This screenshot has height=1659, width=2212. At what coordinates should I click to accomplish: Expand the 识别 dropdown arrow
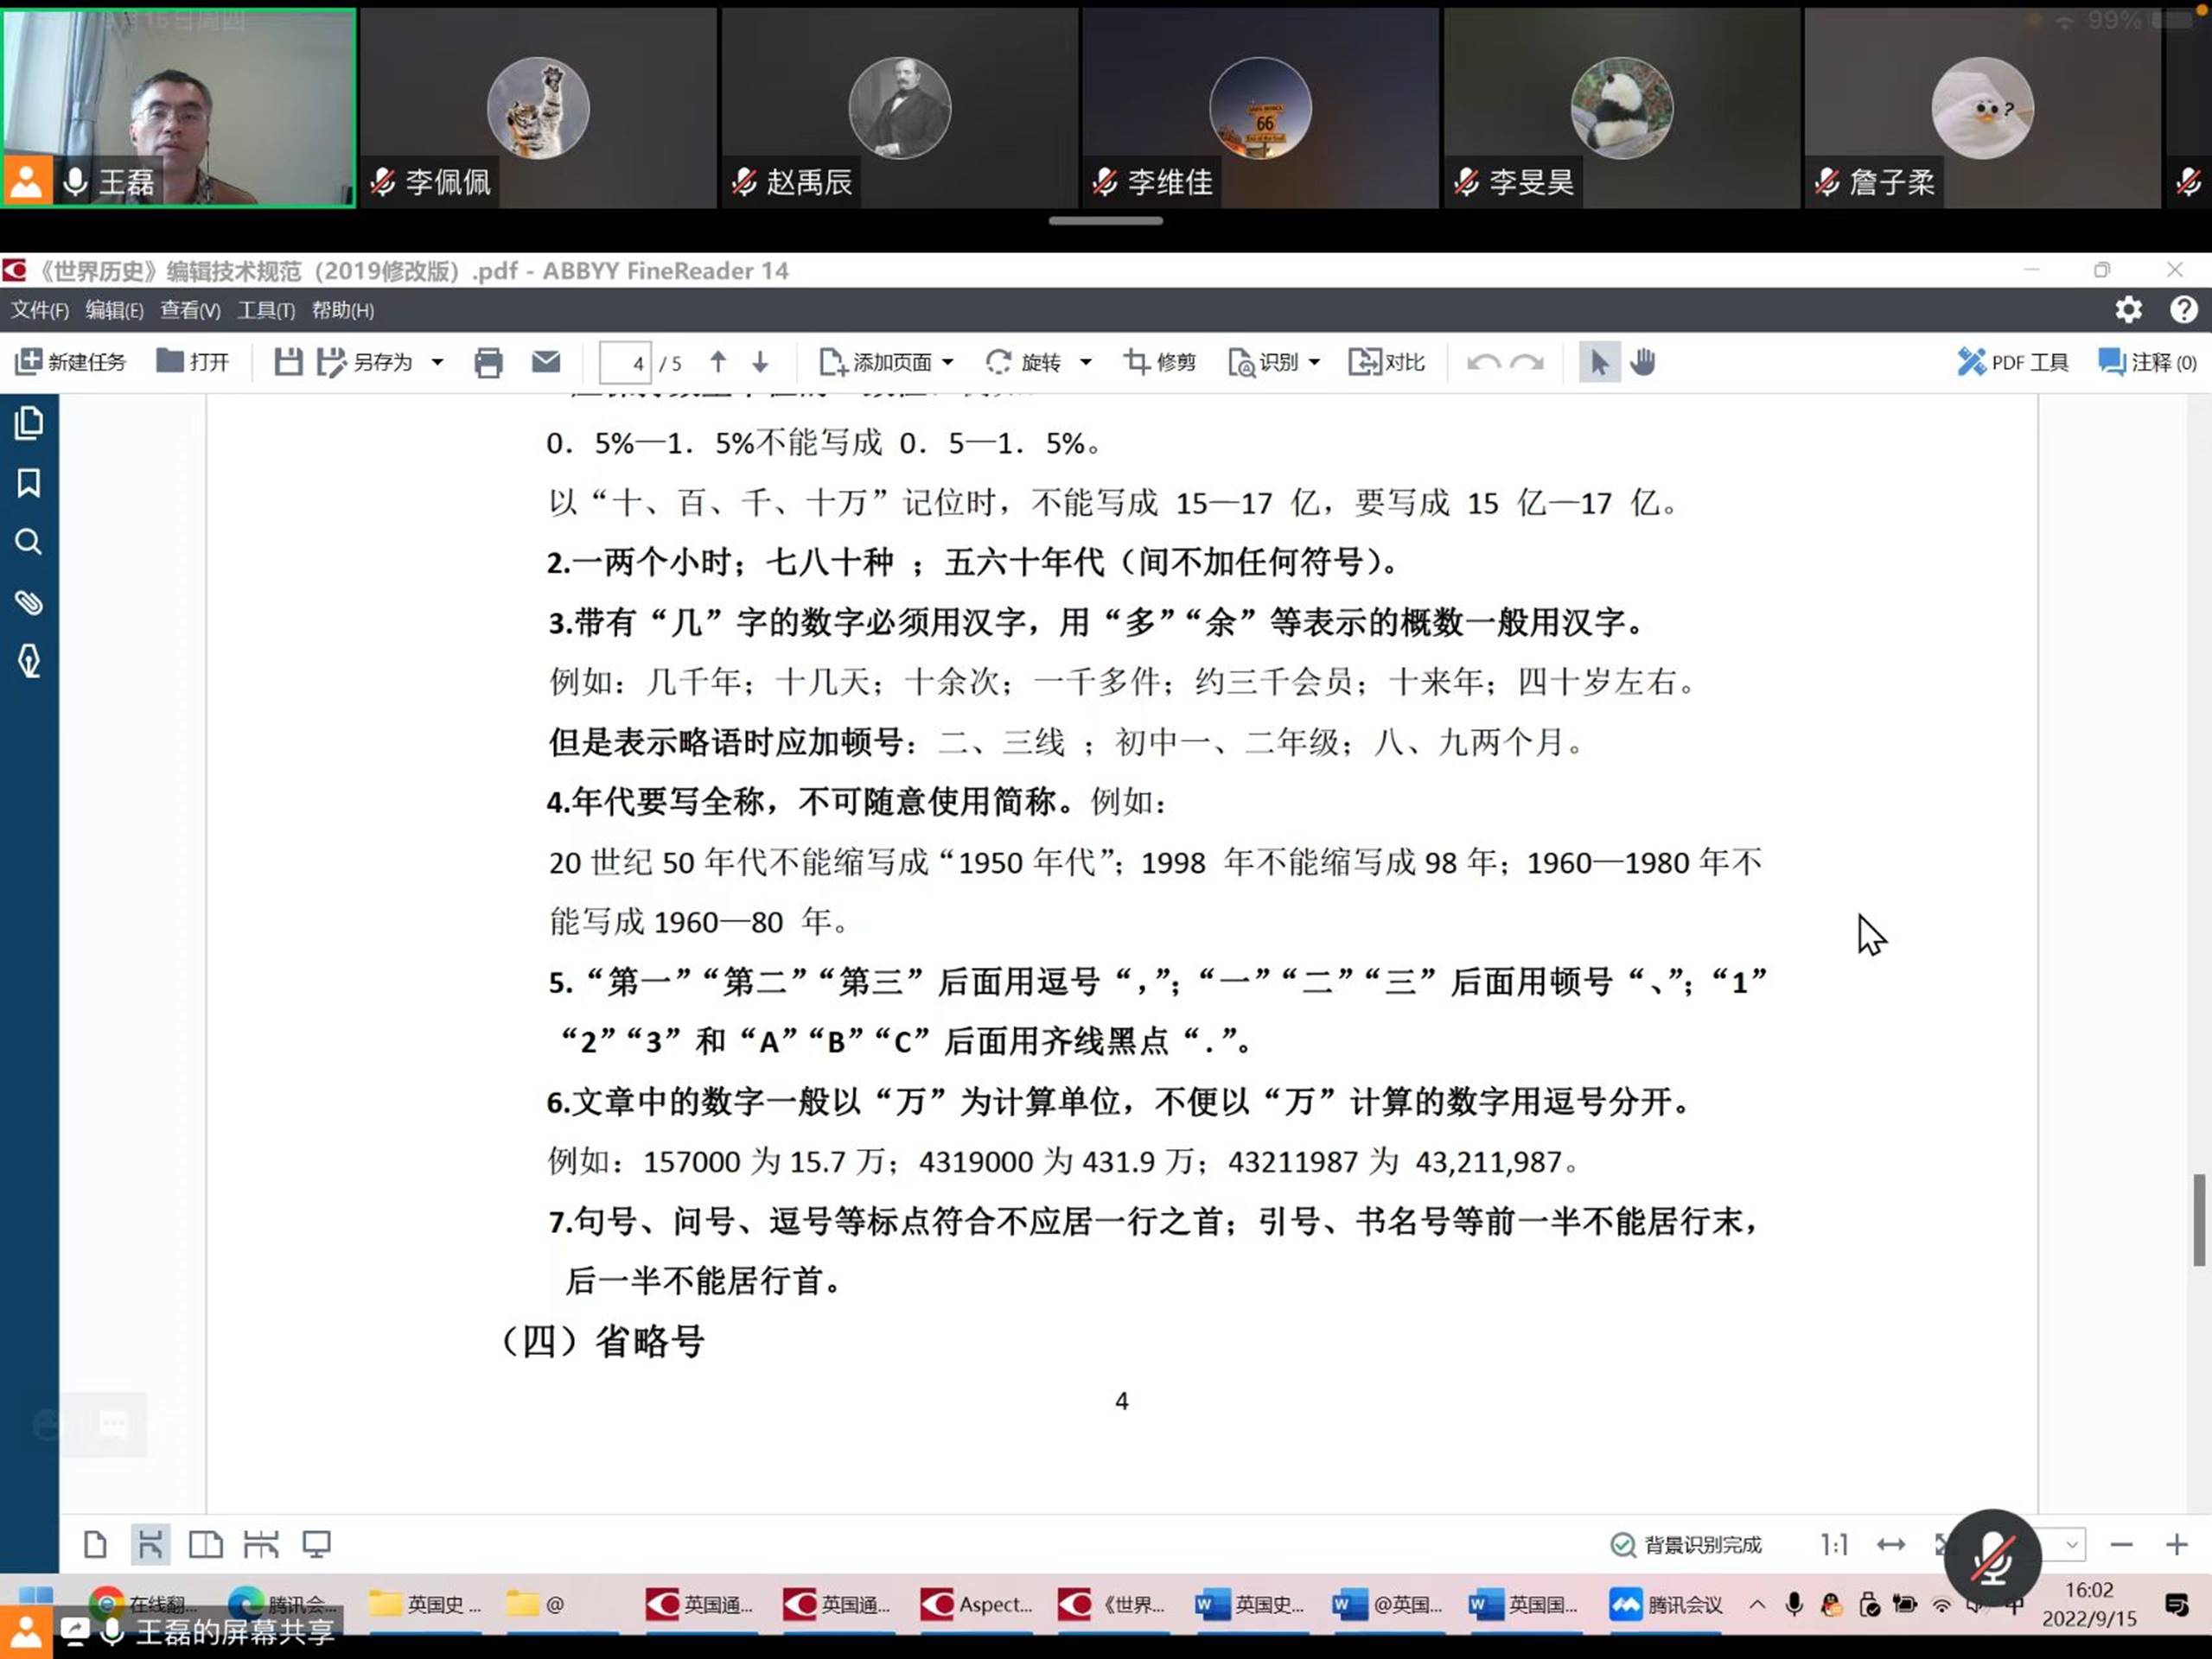pyautogui.click(x=1314, y=362)
